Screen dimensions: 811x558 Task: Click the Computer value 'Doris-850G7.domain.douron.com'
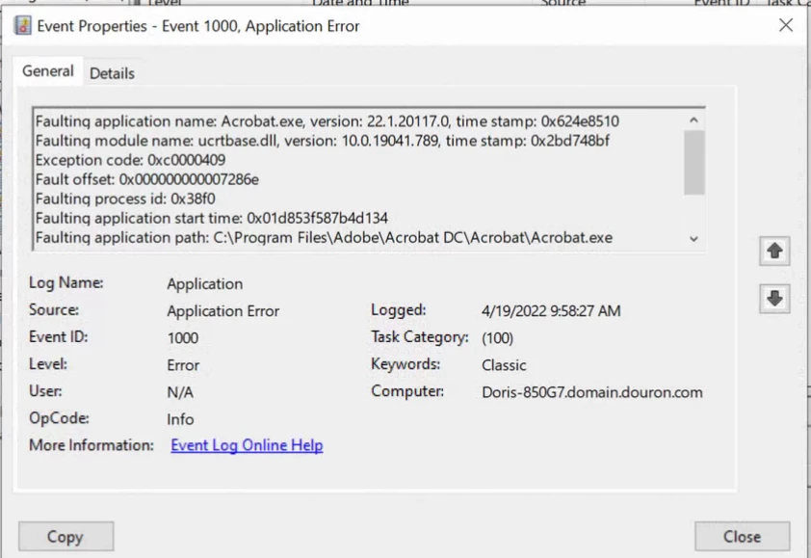(x=592, y=392)
